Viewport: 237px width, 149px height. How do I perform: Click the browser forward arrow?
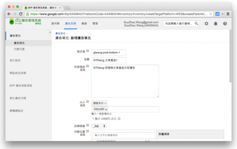15,14
